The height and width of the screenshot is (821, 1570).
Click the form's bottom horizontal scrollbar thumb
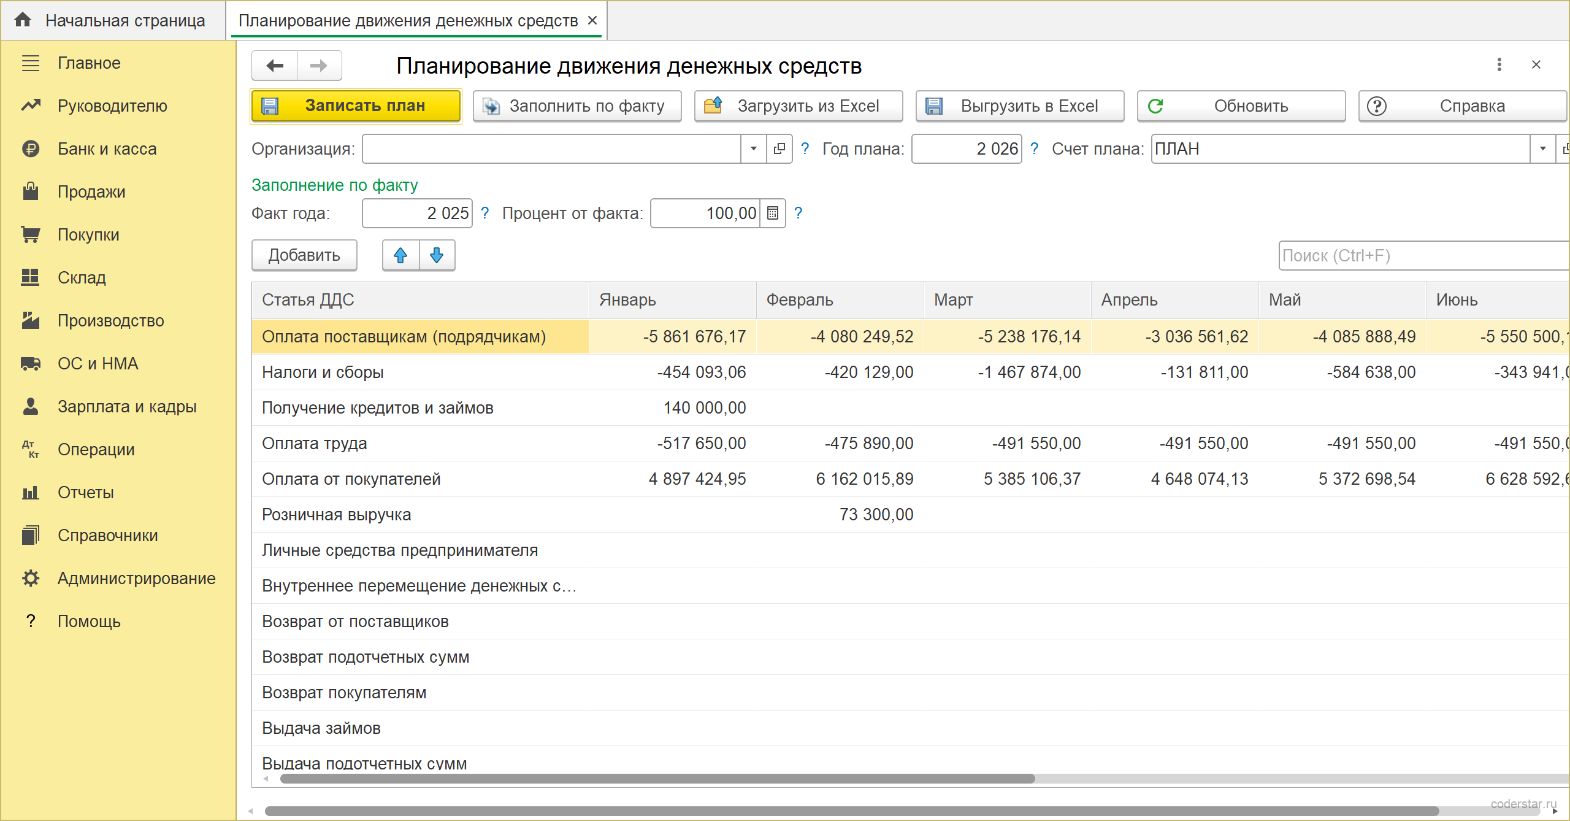pyautogui.click(x=851, y=811)
